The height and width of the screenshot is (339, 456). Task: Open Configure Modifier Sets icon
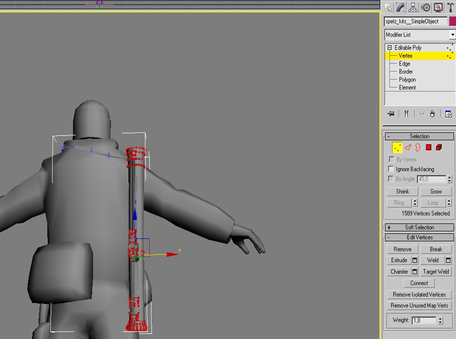[448, 114]
